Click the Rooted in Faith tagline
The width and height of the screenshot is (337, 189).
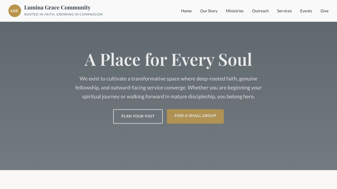[63, 14]
